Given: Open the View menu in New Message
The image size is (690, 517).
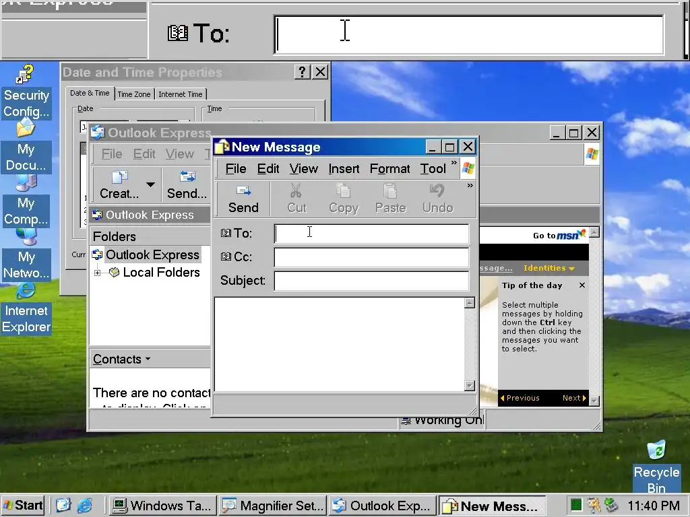Looking at the screenshot, I should (303, 169).
